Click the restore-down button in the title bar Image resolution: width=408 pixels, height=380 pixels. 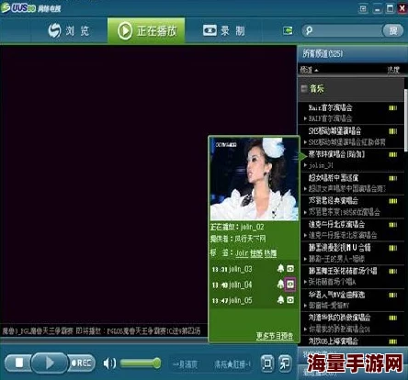click(x=390, y=8)
